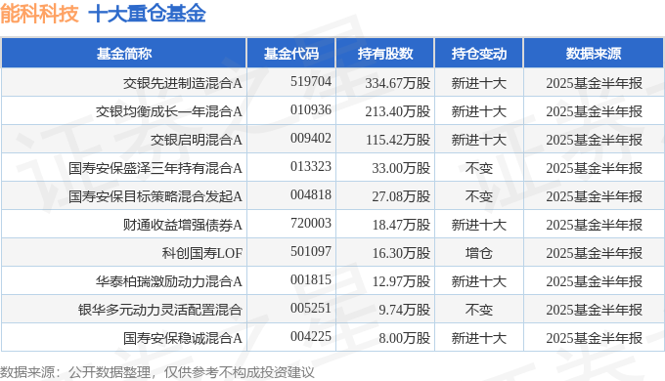The height and width of the screenshot is (381, 665).
Task: Open 国寿安保稳诚混合A fund
Action: [183, 339]
